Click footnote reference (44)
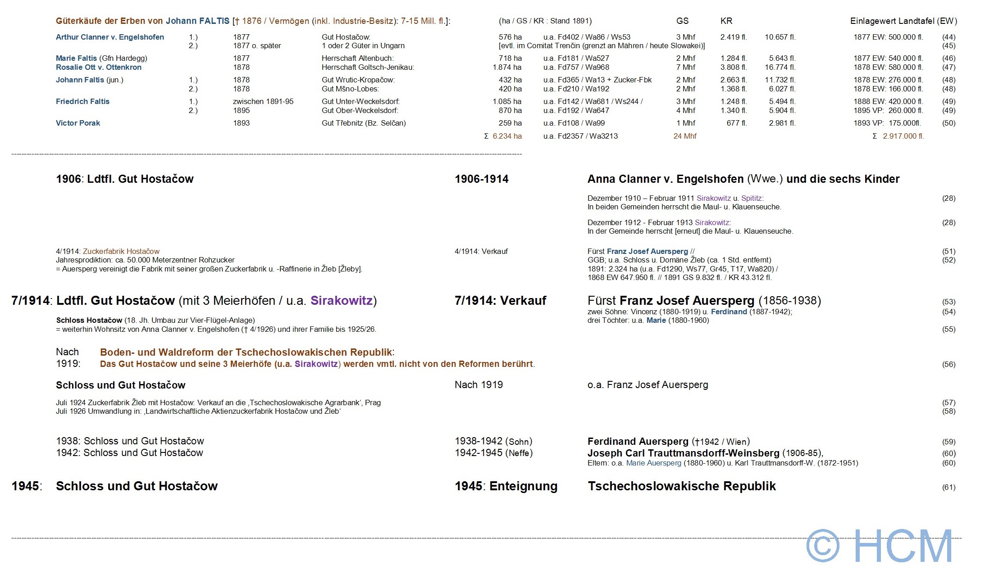994x574 pixels. tap(948, 37)
